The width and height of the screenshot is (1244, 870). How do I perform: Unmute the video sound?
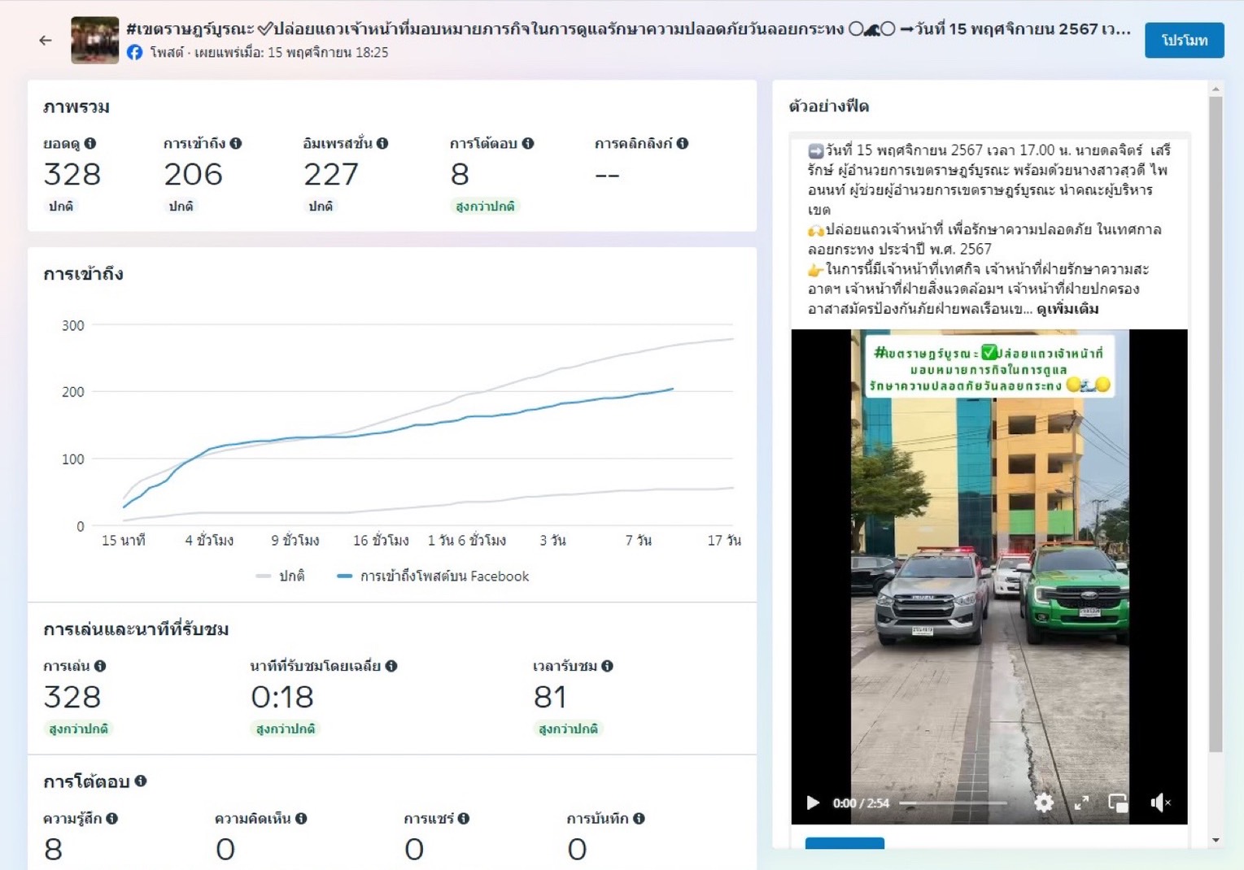coord(1160,803)
